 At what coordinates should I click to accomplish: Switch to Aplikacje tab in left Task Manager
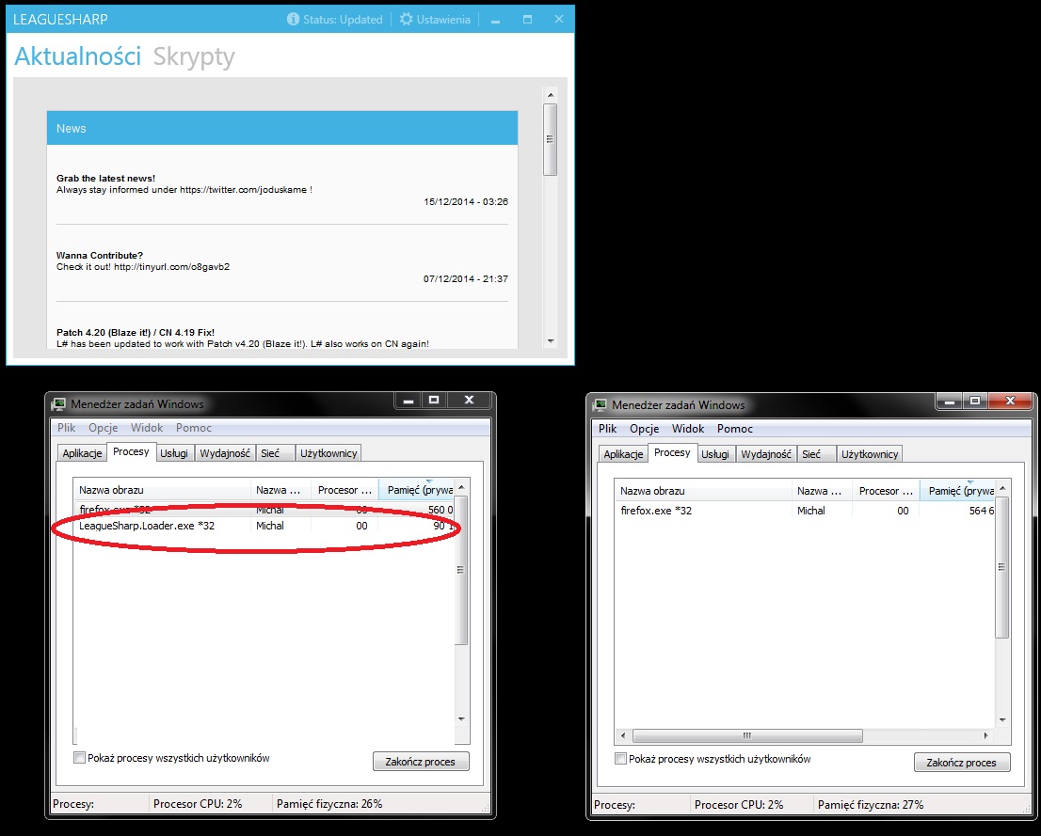82,453
